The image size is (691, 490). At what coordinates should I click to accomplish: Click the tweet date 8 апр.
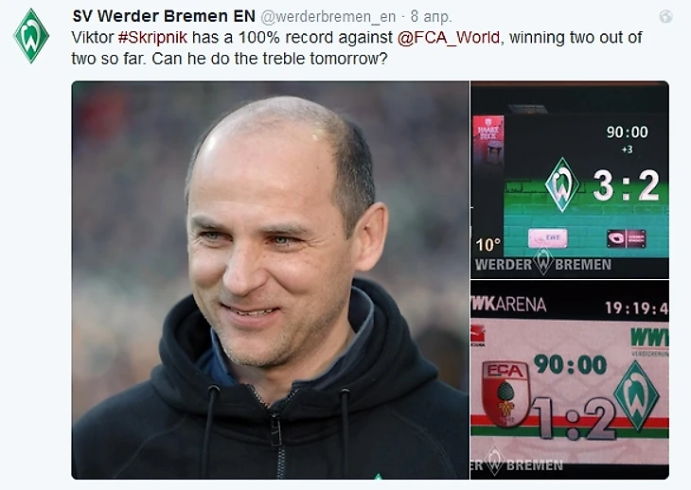point(431,17)
